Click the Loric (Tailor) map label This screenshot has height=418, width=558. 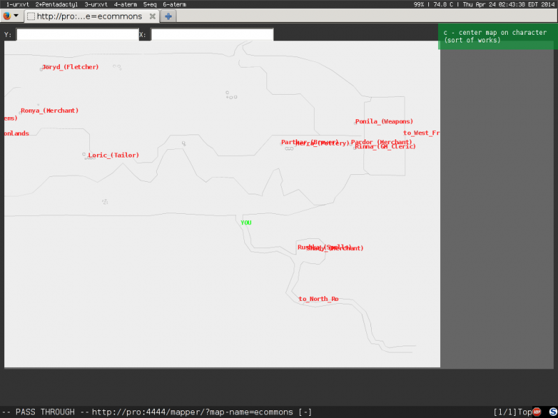(x=113, y=155)
